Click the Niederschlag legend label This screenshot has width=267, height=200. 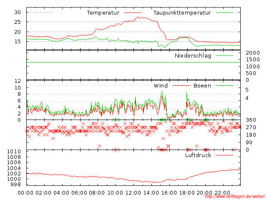[193, 56]
